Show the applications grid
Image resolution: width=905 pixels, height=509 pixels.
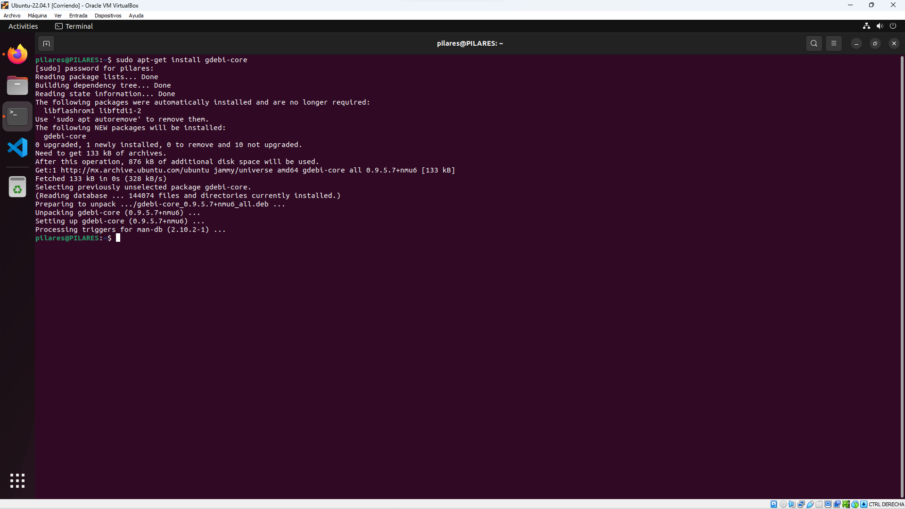click(x=17, y=481)
